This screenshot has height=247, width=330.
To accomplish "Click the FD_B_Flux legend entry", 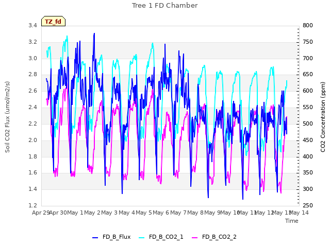I will (x=111, y=237).
